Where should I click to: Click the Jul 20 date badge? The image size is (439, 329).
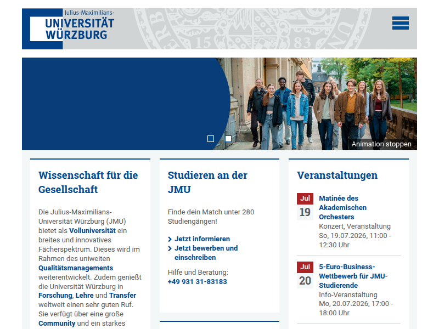(305, 275)
